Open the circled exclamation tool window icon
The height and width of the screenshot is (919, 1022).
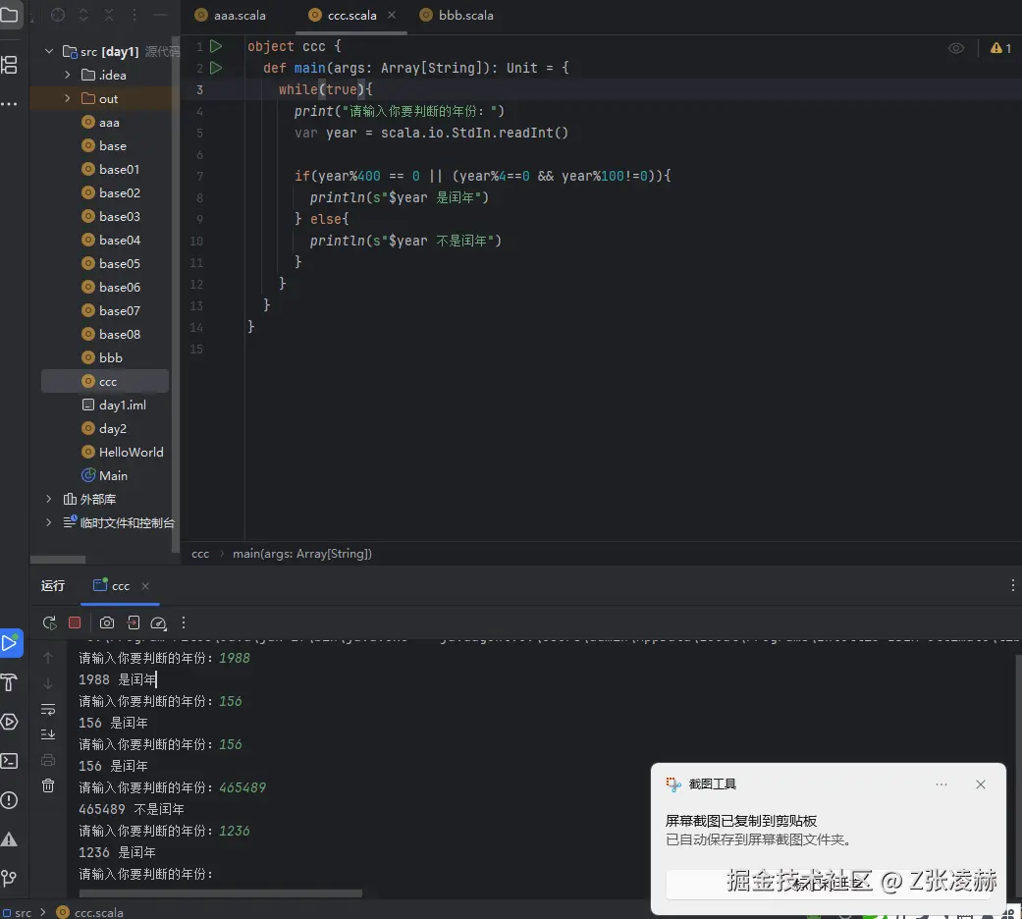[9, 800]
